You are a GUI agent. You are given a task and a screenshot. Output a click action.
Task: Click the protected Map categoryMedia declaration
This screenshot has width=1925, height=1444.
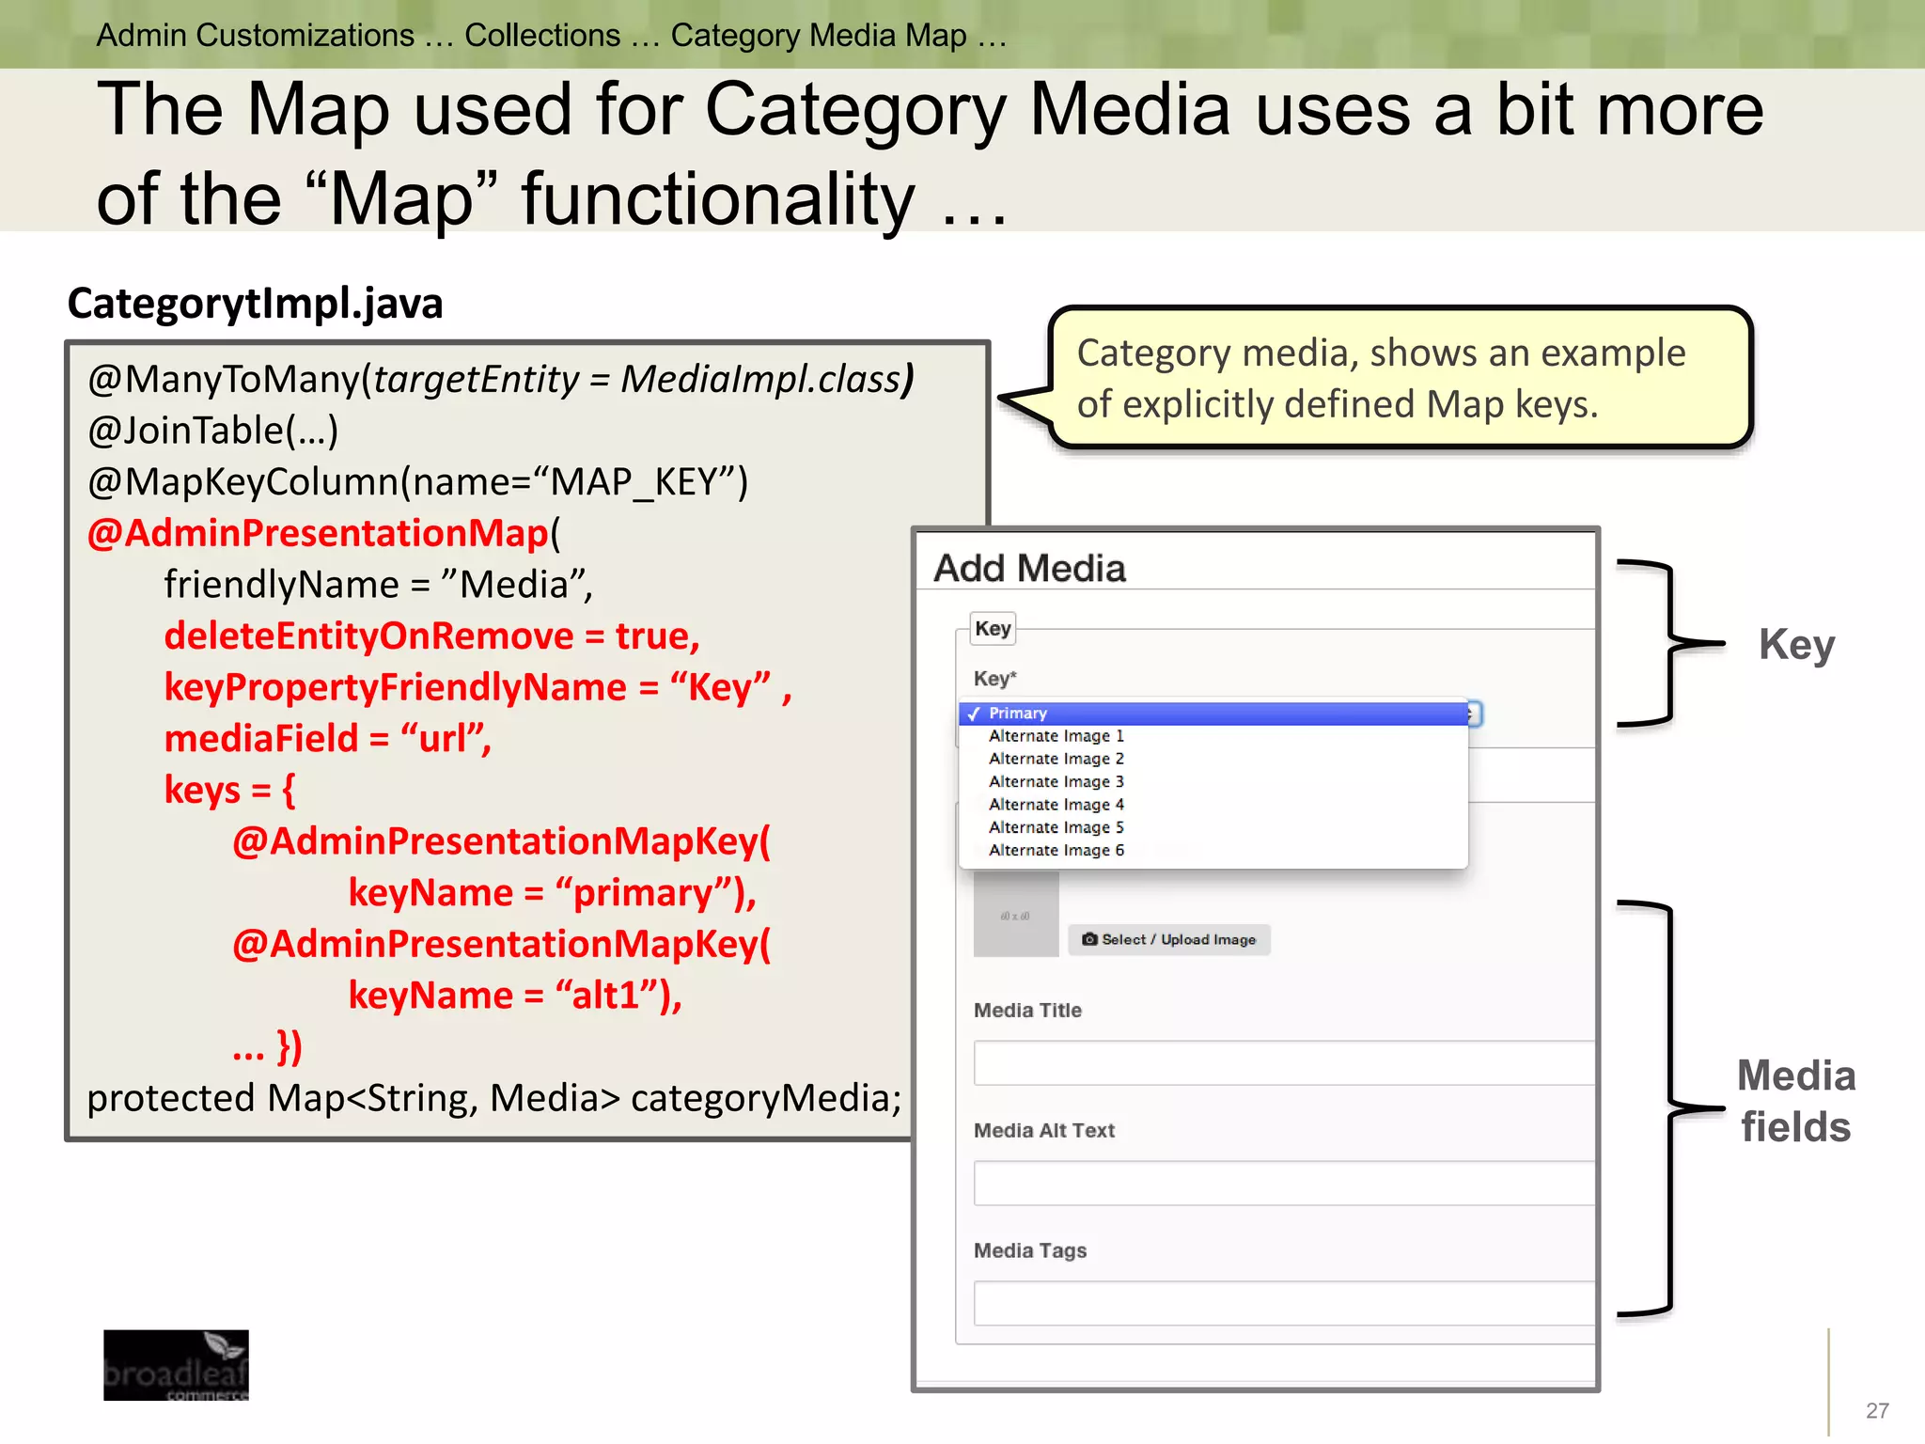(x=494, y=1098)
